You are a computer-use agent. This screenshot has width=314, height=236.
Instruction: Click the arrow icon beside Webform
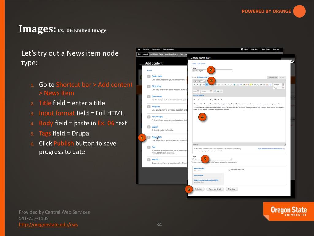click(149, 160)
